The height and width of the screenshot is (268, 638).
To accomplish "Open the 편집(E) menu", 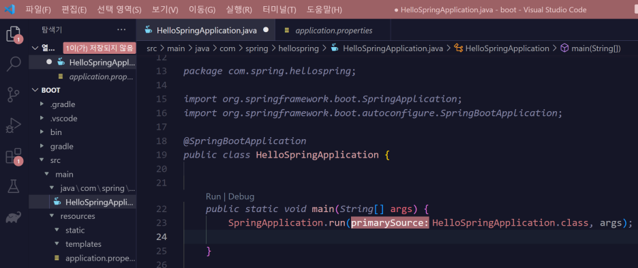I will (x=74, y=10).
